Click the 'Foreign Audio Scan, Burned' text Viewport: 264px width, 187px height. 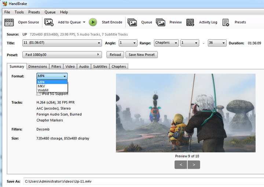click(x=59, y=114)
